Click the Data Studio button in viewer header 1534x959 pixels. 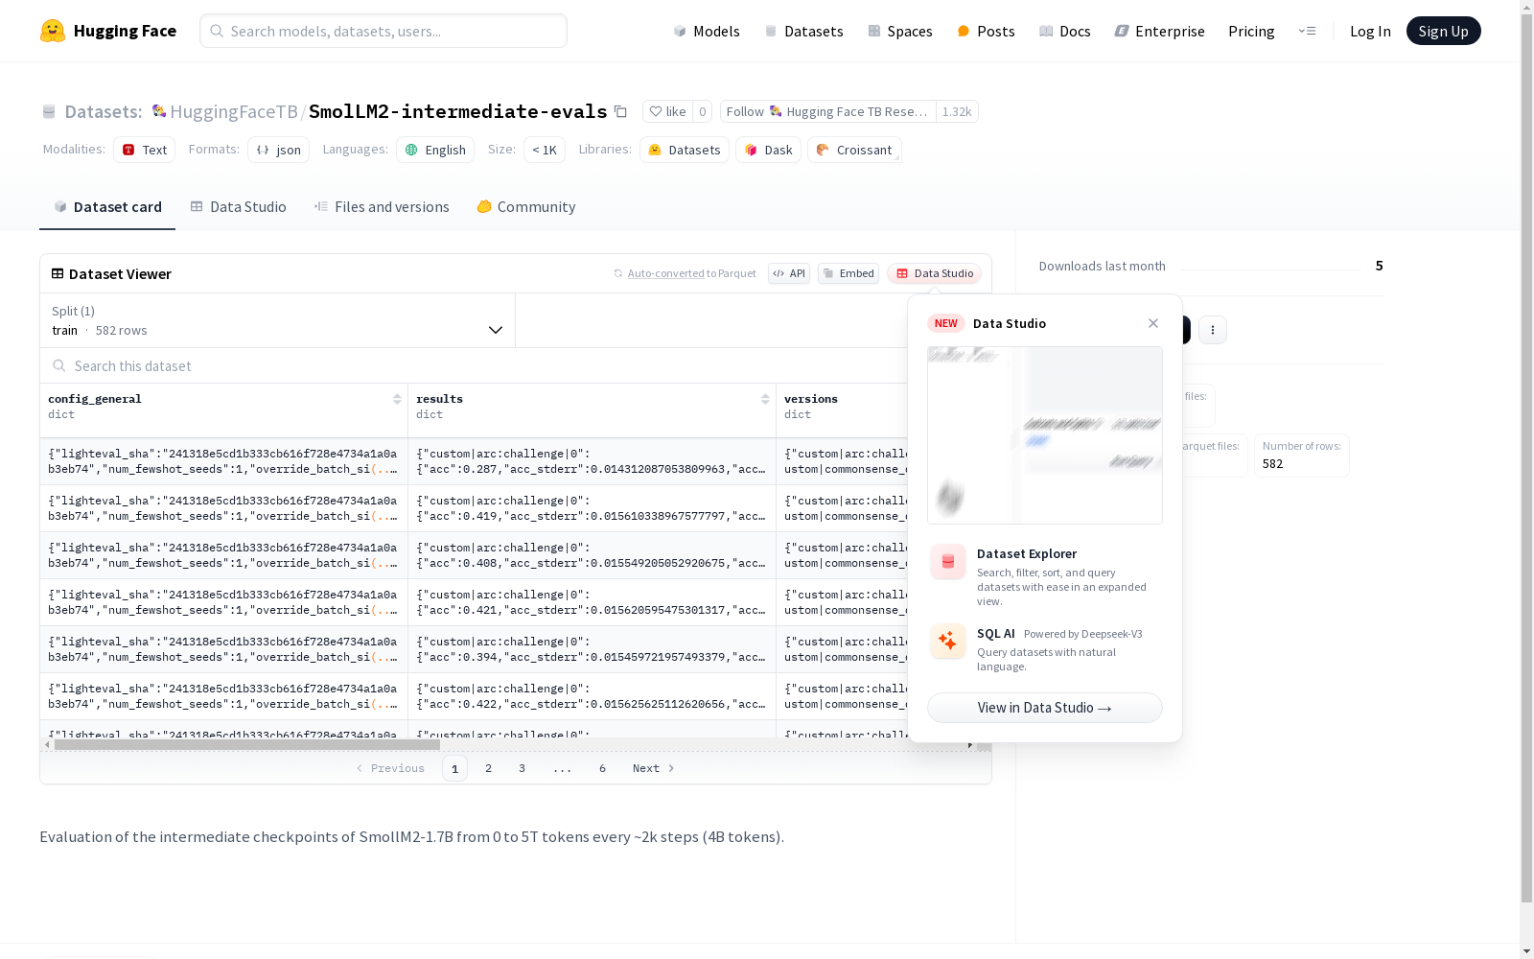coord(934,273)
